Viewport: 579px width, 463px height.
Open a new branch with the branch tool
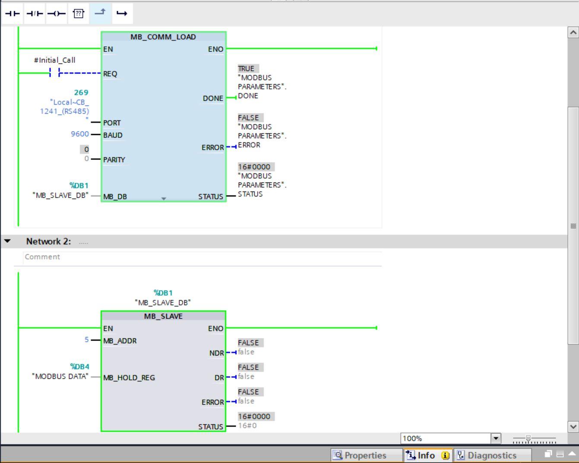[x=100, y=13]
